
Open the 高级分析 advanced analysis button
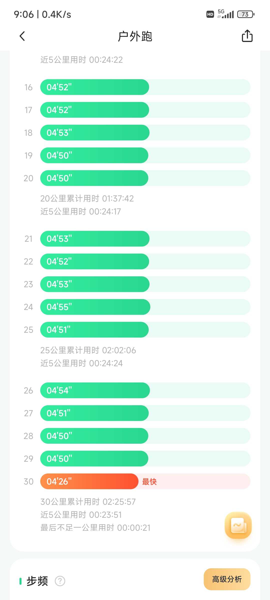[227, 579]
